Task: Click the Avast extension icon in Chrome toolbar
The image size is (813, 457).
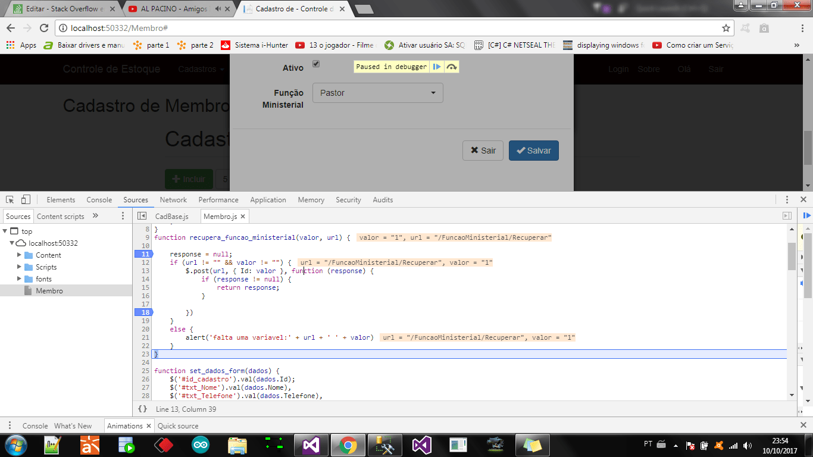Action: [746, 28]
